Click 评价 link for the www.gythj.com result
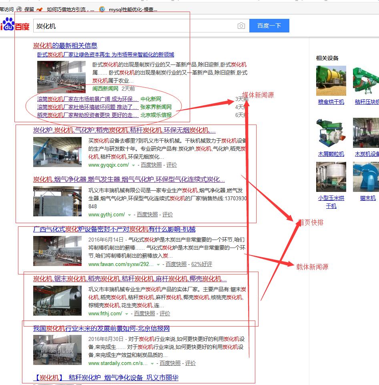This screenshot has width=379, height=385. click(168, 214)
